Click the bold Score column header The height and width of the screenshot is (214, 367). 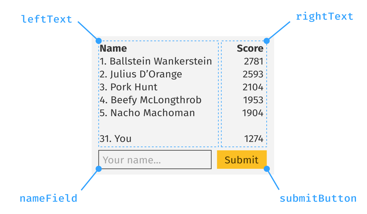[250, 48]
